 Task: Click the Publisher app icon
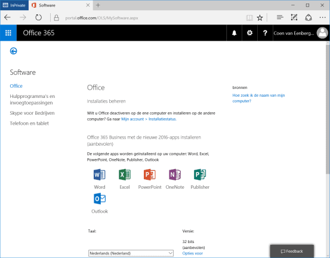(200, 174)
